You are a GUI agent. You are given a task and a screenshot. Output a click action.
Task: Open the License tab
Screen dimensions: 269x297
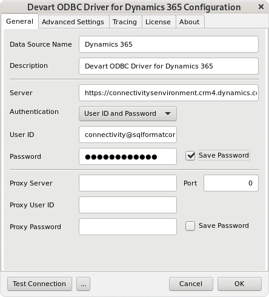pos(158,22)
